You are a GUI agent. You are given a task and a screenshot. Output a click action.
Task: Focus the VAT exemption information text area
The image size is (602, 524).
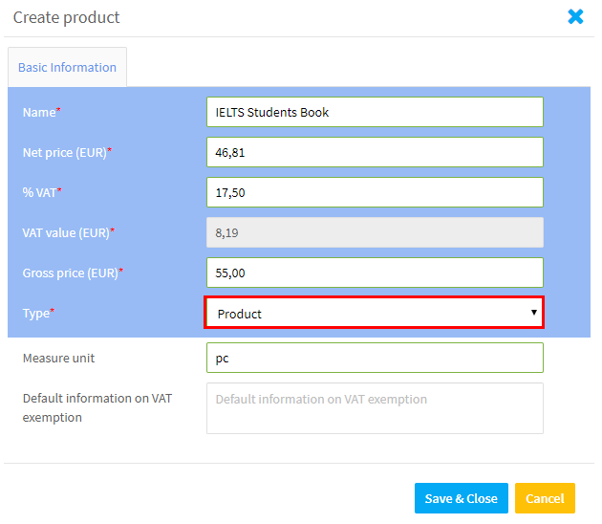tap(375, 408)
